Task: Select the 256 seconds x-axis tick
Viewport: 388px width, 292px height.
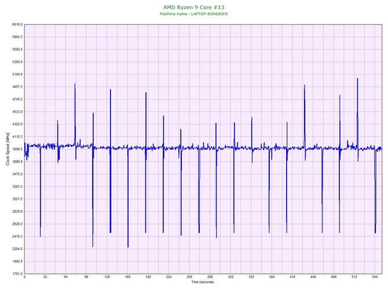Action: point(189,277)
